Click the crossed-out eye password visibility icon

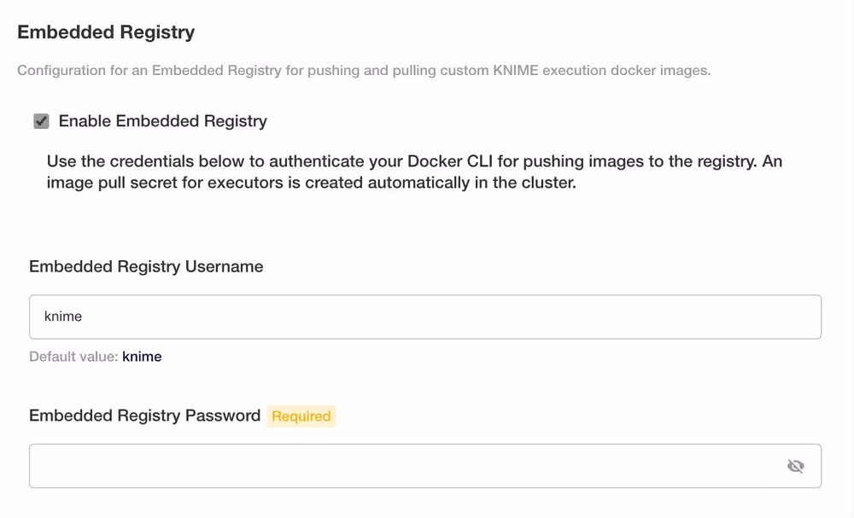pyautogui.click(x=796, y=465)
